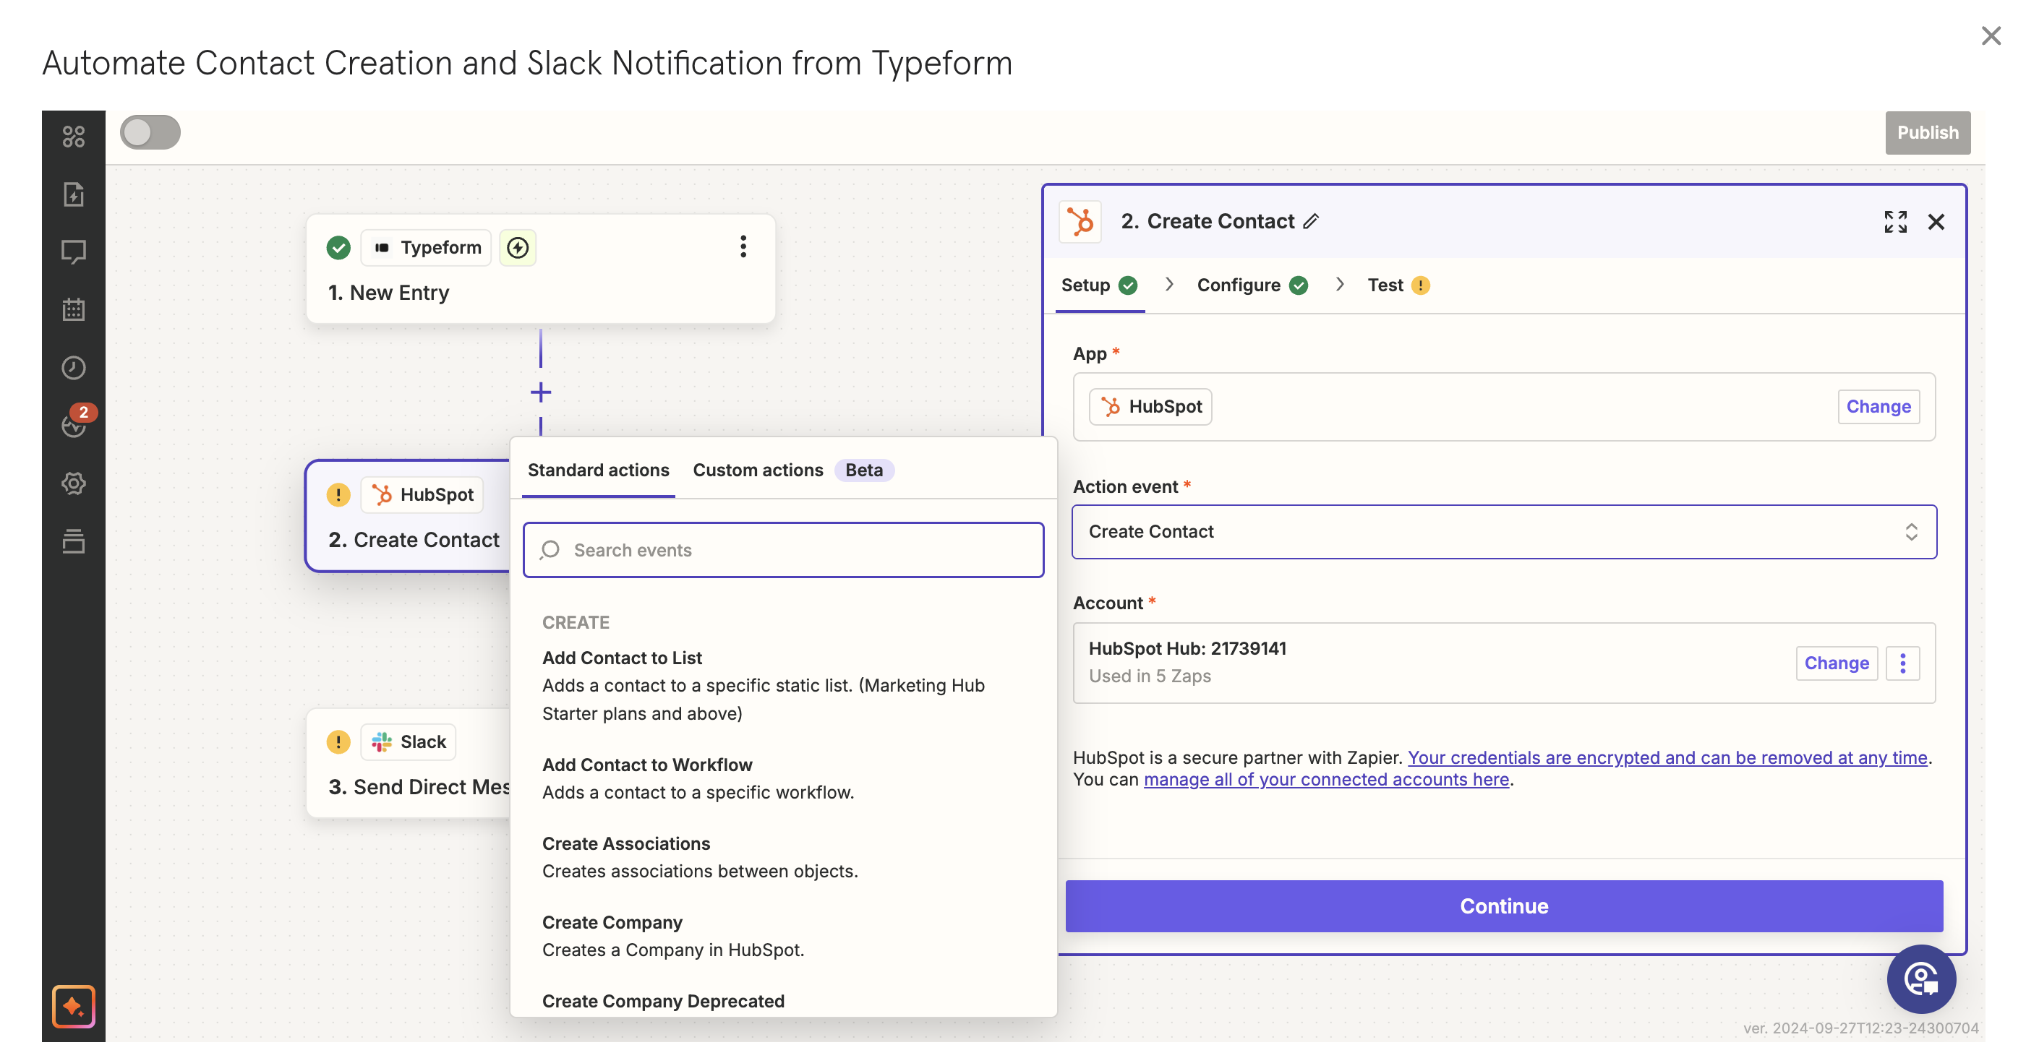Click the green check status on Typeform step

click(338, 248)
